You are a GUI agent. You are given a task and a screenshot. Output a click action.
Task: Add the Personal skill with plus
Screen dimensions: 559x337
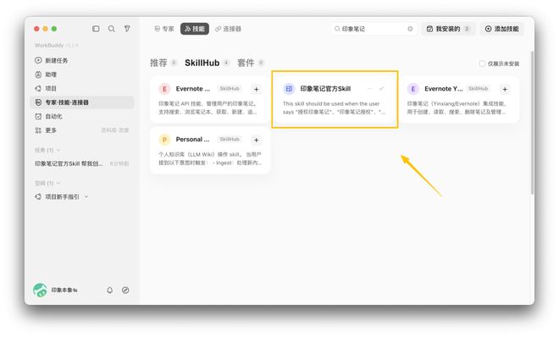pos(257,140)
